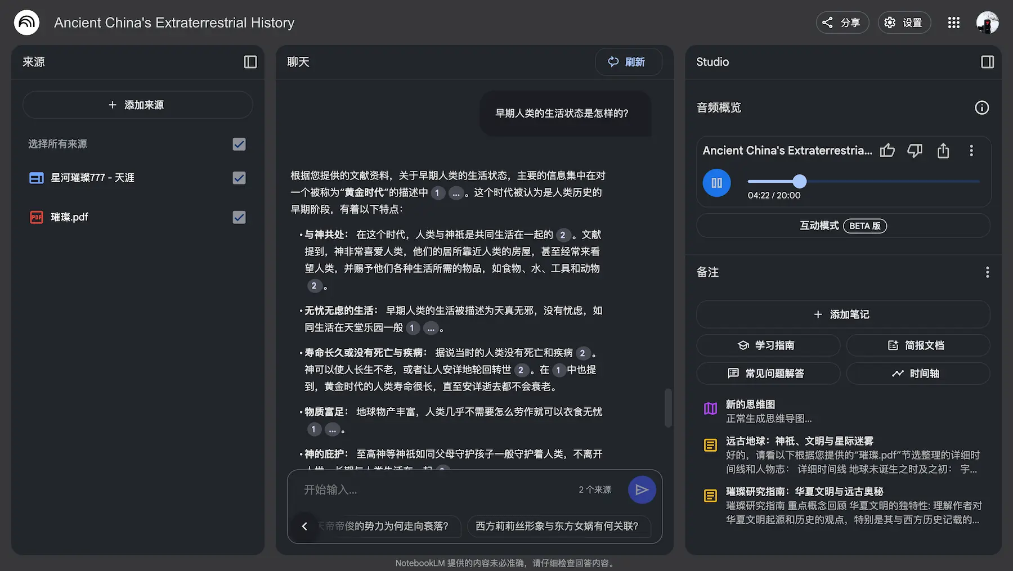Open 备注 notes more options menu

coord(987,272)
